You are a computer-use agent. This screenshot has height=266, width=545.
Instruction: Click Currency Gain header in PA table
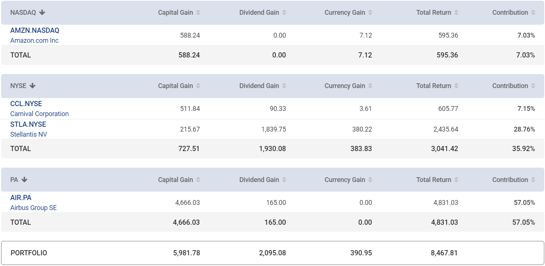pyautogui.click(x=345, y=180)
